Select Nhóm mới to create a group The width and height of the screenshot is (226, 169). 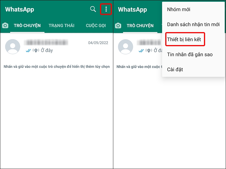pos(178,9)
